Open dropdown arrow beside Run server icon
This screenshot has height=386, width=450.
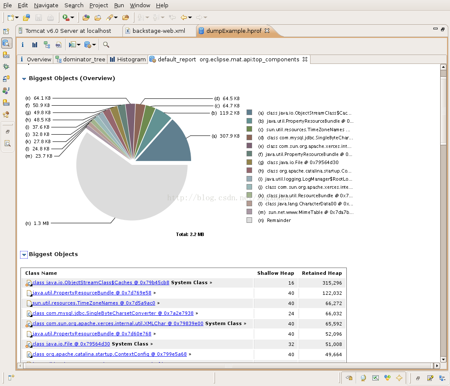tap(73, 18)
